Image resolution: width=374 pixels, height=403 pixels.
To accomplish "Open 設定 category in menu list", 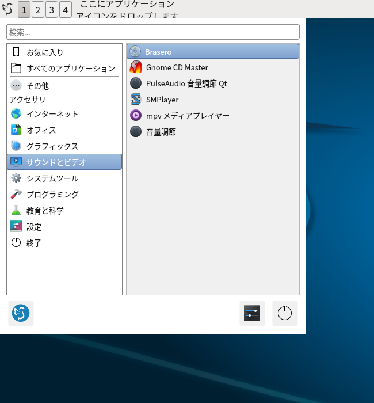I will [x=64, y=227].
